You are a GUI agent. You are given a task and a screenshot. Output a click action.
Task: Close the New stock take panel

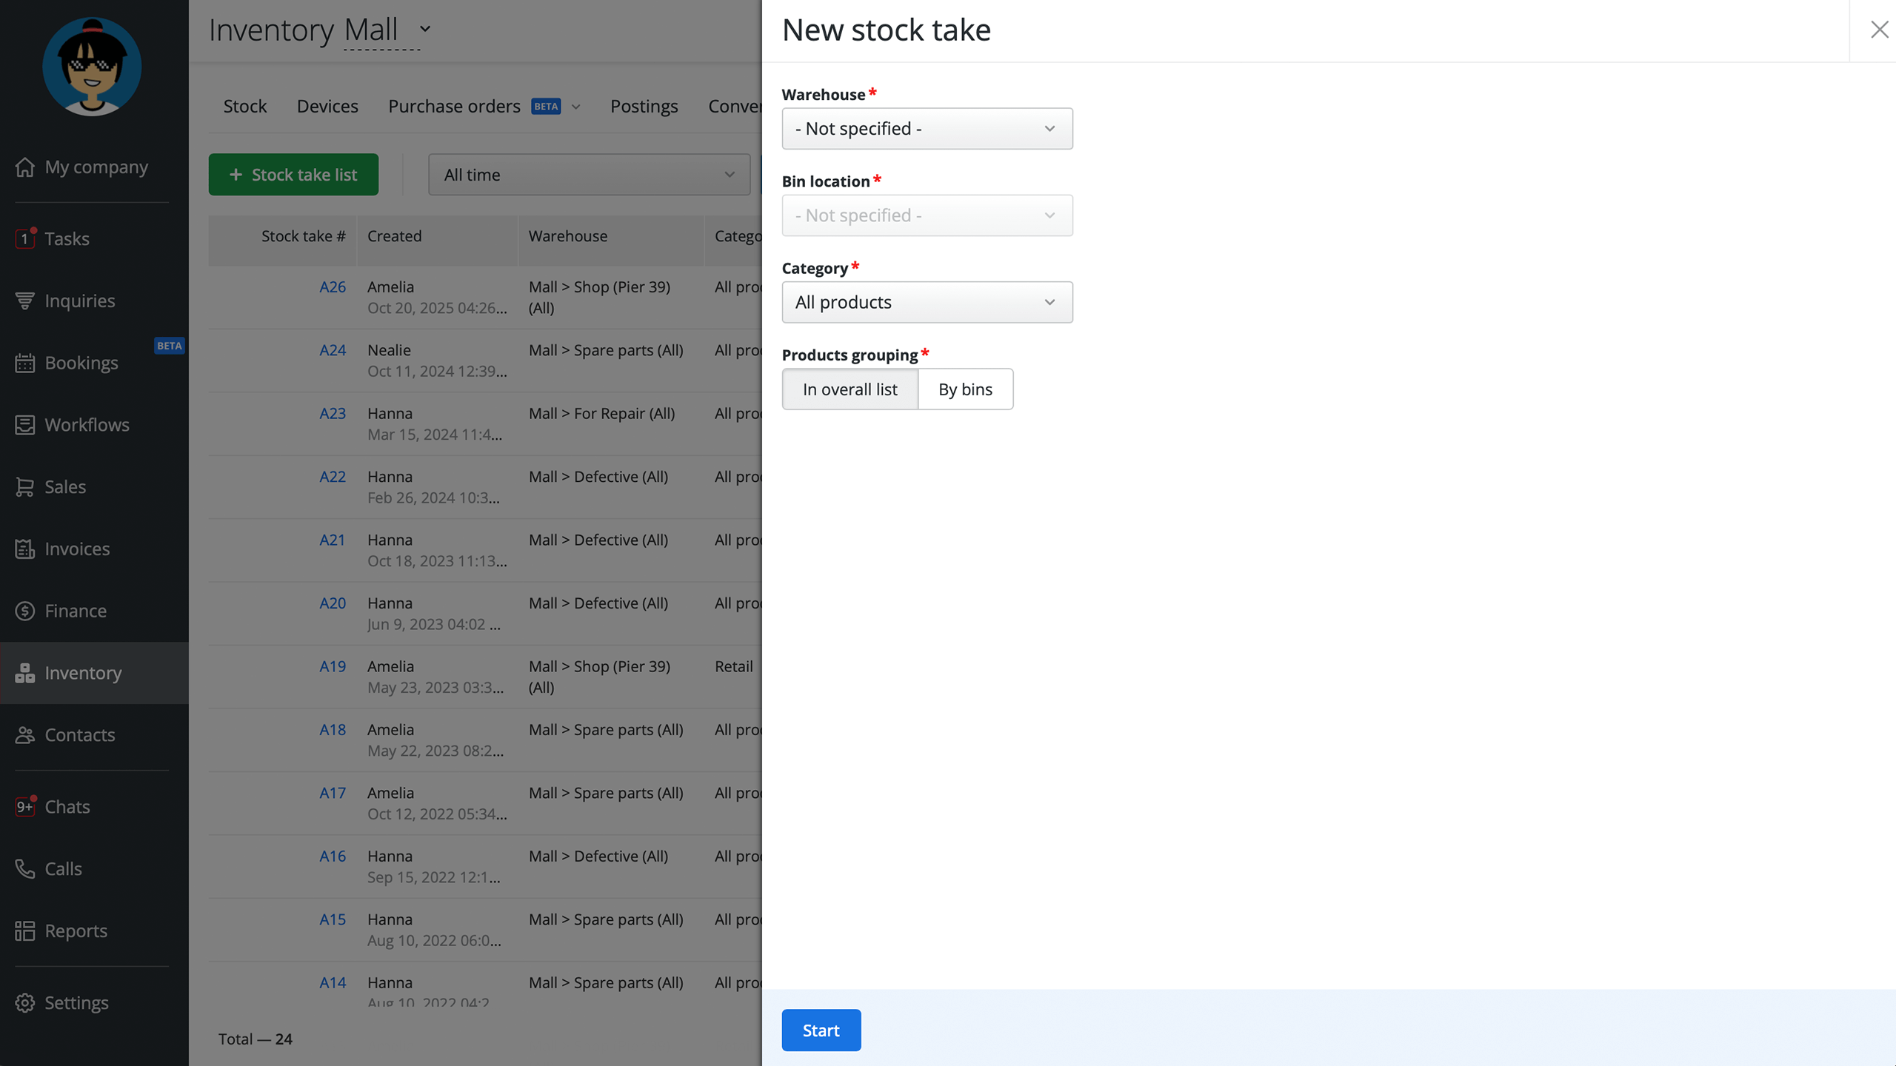(x=1879, y=30)
